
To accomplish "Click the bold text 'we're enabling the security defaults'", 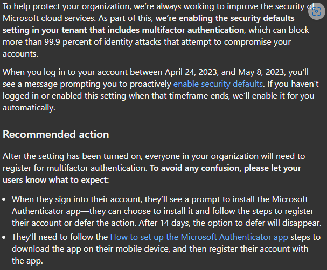I will [225, 18].
